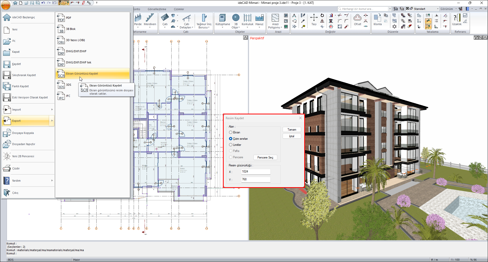Screen dimensions: 488x262
Task: Click the Yeni new file menu item
Action: tap(28, 29)
